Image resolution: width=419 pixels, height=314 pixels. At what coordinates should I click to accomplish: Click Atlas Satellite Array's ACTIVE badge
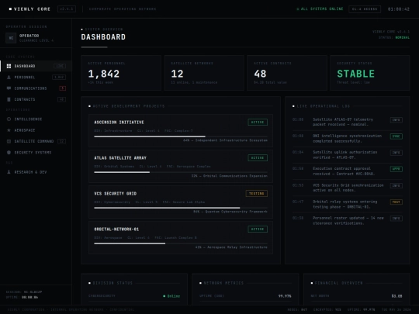(x=258, y=158)
